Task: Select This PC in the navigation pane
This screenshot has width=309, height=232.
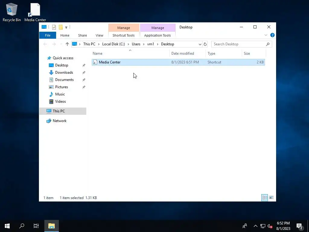Action: click(x=63, y=111)
